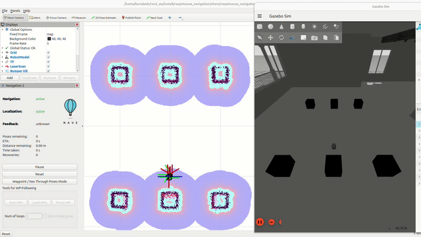This screenshot has width=421, height=237.
Task: Click the Waypoint / Nav Through Poses Mode button
Action: pos(39,182)
